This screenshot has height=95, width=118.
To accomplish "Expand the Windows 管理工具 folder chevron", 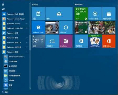I will [x=27, y=42].
